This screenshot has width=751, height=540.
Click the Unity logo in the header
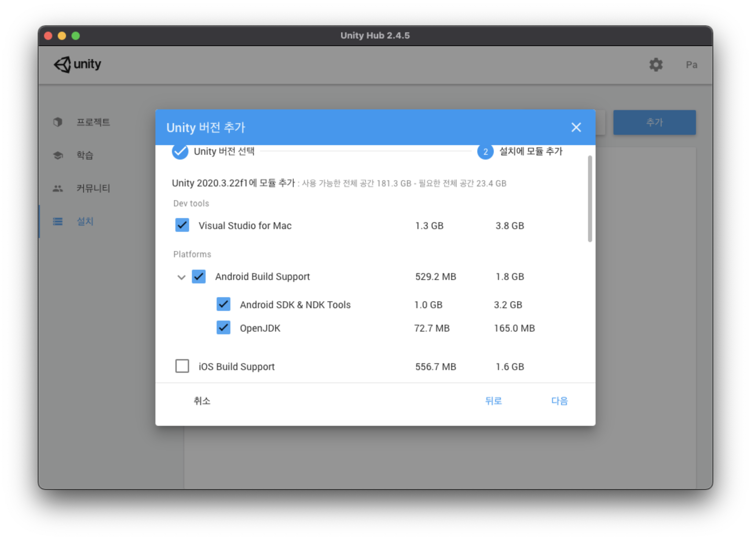pyautogui.click(x=77, y=64)
